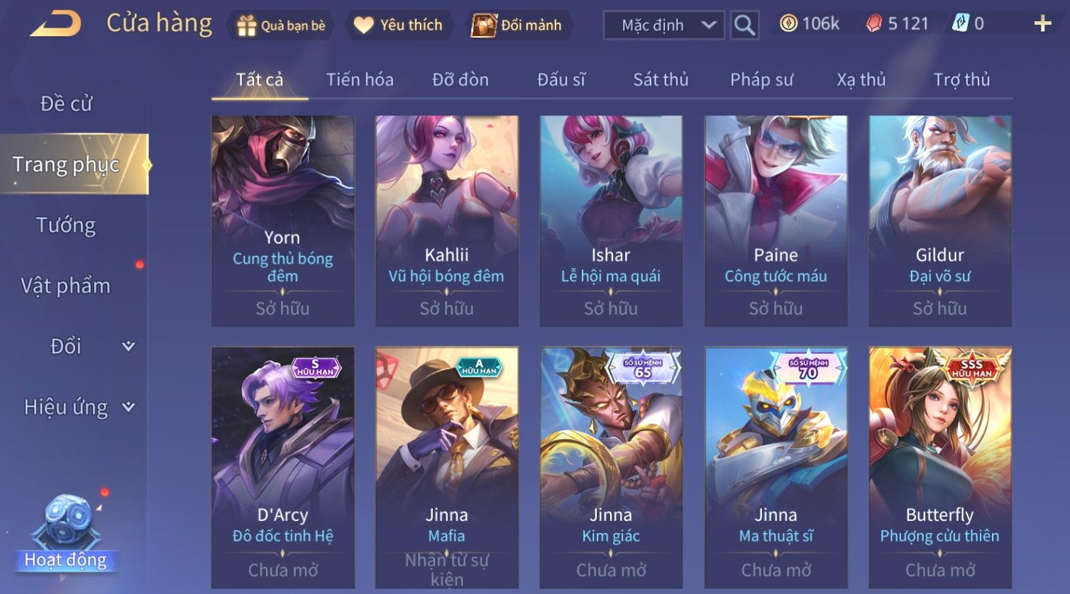Click the red gem currency icon
The image size is (1070, 594).
[x=874, y=24]
